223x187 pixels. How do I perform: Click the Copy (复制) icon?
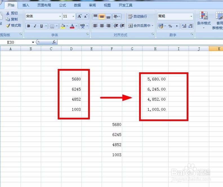[x=8, y=19]
